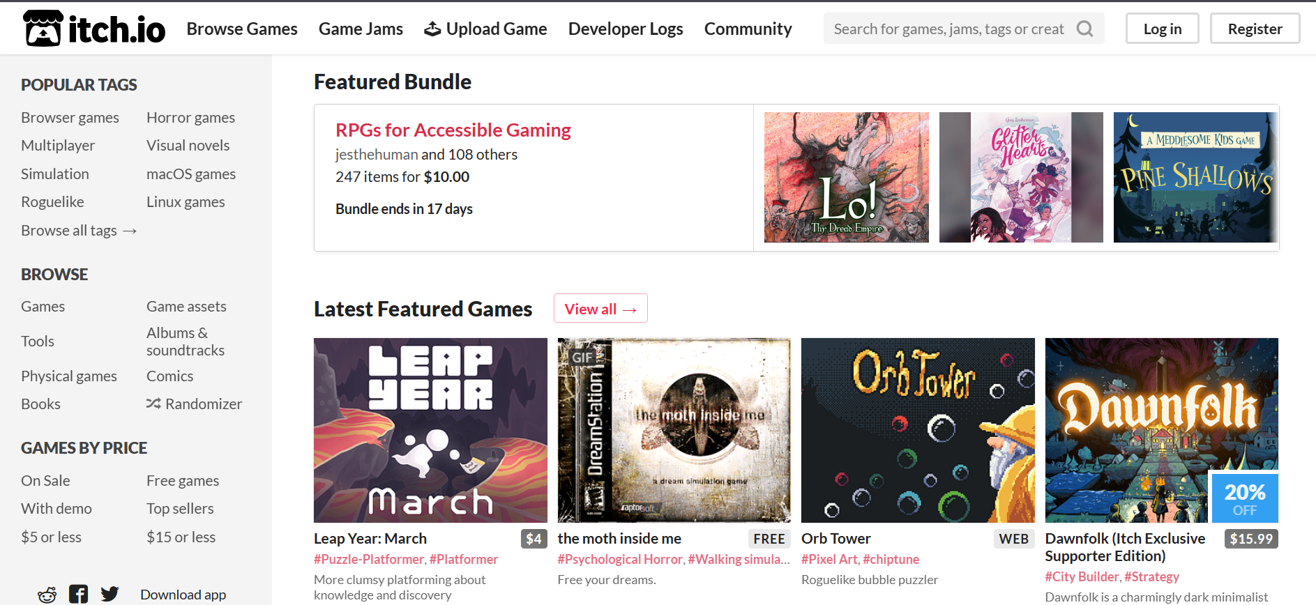Select Multiplayer tag
Image resolution: width=1316 pixels, height=605 pixels.
(58, 146)
